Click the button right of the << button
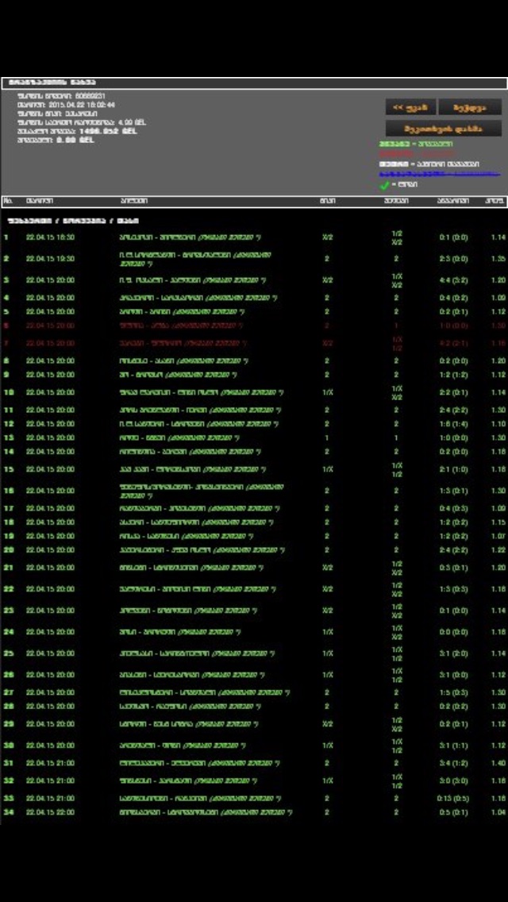Screen dimensions: 508x902 [470, 107]
